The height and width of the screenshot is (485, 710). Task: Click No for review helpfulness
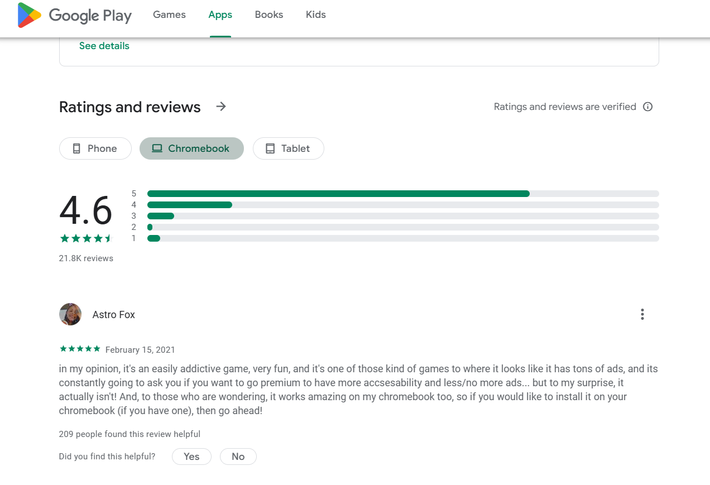coord(238,457)
